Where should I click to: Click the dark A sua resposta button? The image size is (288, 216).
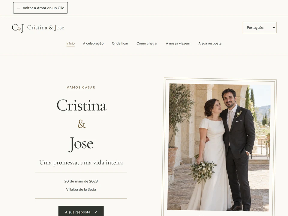coord(81,211)
